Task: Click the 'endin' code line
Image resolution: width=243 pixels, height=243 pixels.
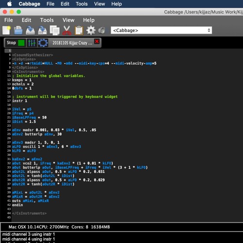Action: (x=17, y=205)
